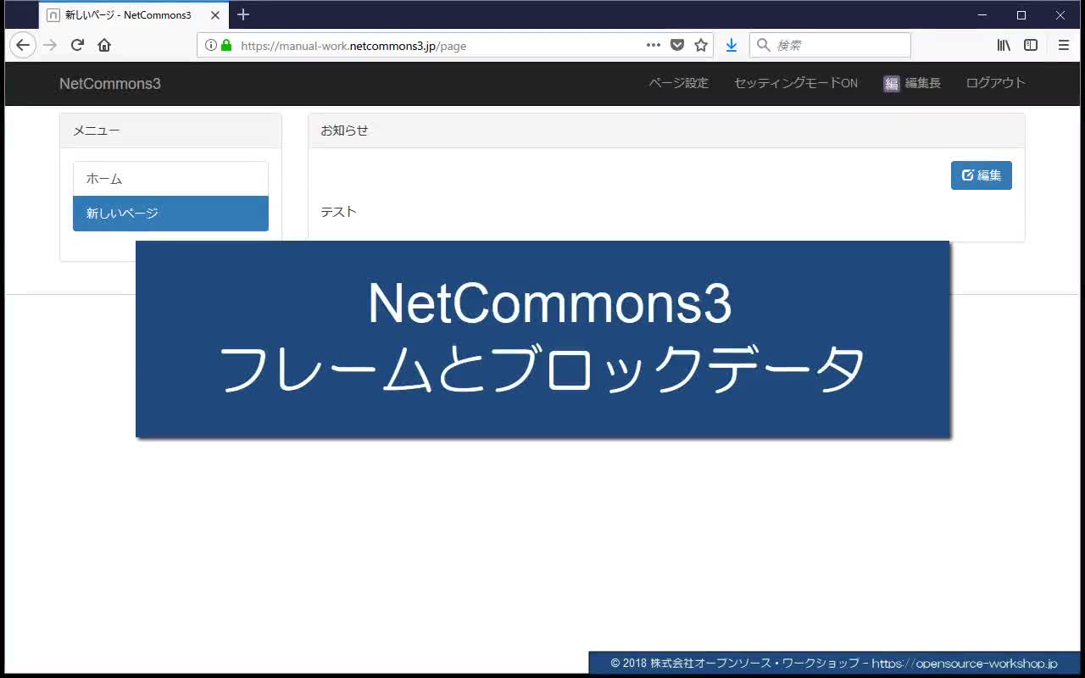Focus the 検索 search box
Image resolution: width=1085 pixels, height=678 pixels.
[x=830, y=45]
